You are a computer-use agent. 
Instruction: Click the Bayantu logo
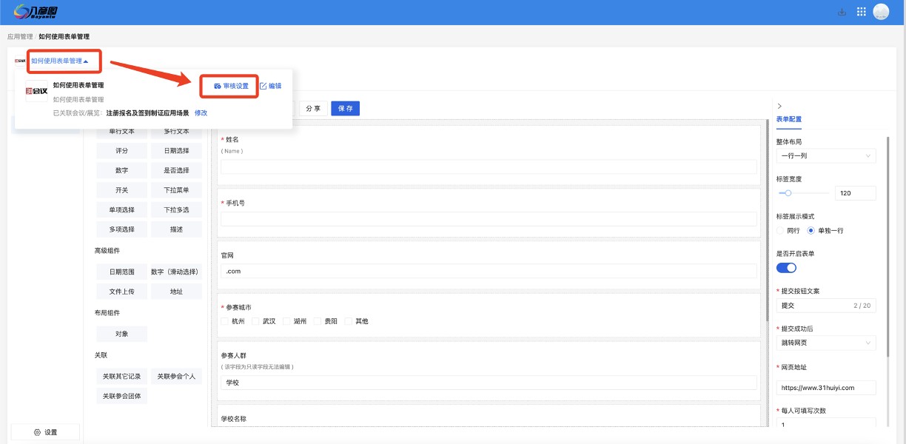click(x=36, y=12)
